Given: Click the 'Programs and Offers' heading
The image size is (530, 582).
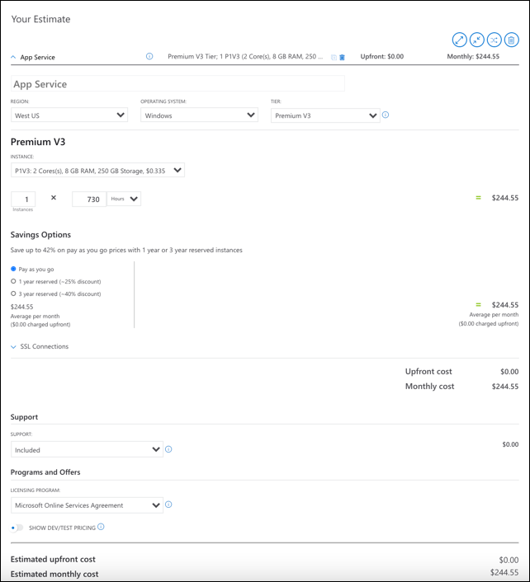Looking at the screenshot, I should pyautogui.click(x=45, y=472).
